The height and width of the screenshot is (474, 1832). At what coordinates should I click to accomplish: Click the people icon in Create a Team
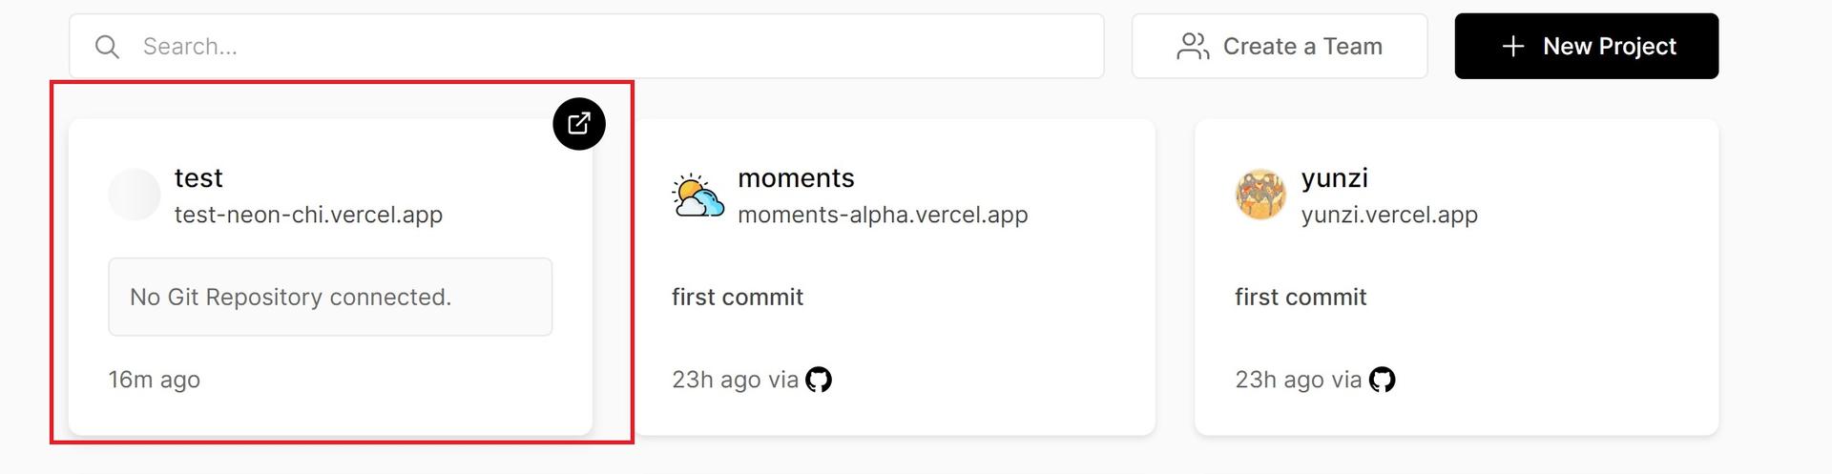pyautogui.click(x=1193, y=47)
